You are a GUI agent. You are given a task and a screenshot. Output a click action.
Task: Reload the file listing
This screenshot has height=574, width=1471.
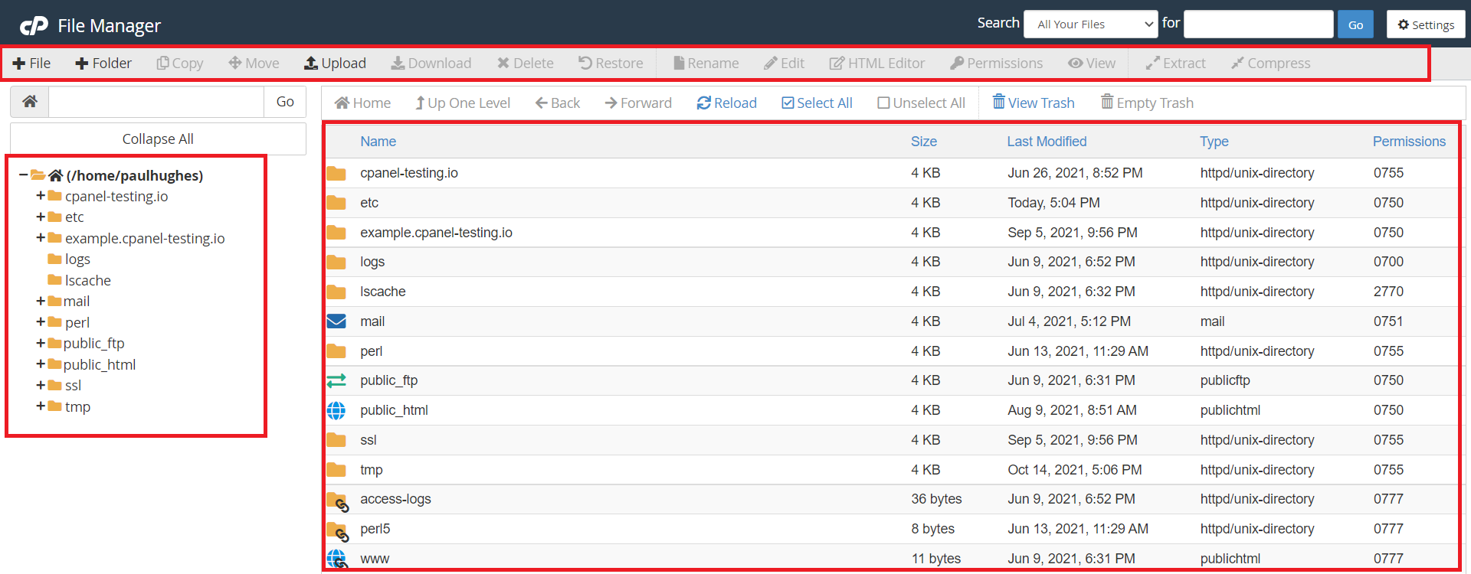click(726, 103)
